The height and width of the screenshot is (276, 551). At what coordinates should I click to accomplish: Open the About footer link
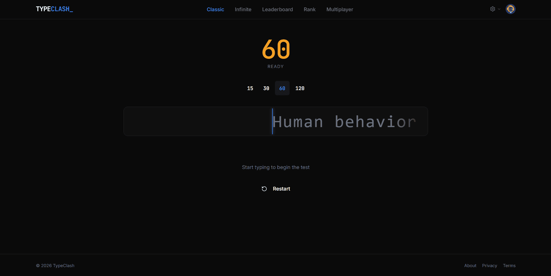[x=470, y=266]
